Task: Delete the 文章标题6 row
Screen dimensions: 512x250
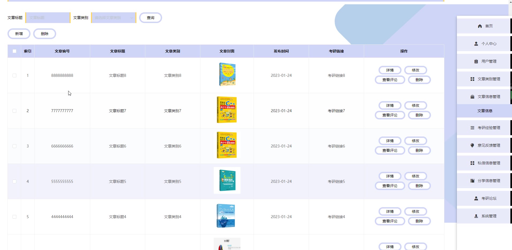Action: click(419, 150)
